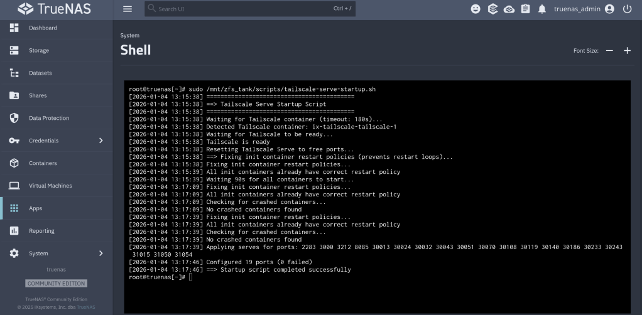642x315 pixels.
Task: Open the Virtual Machines page
Action: click(x=50, y=186)
